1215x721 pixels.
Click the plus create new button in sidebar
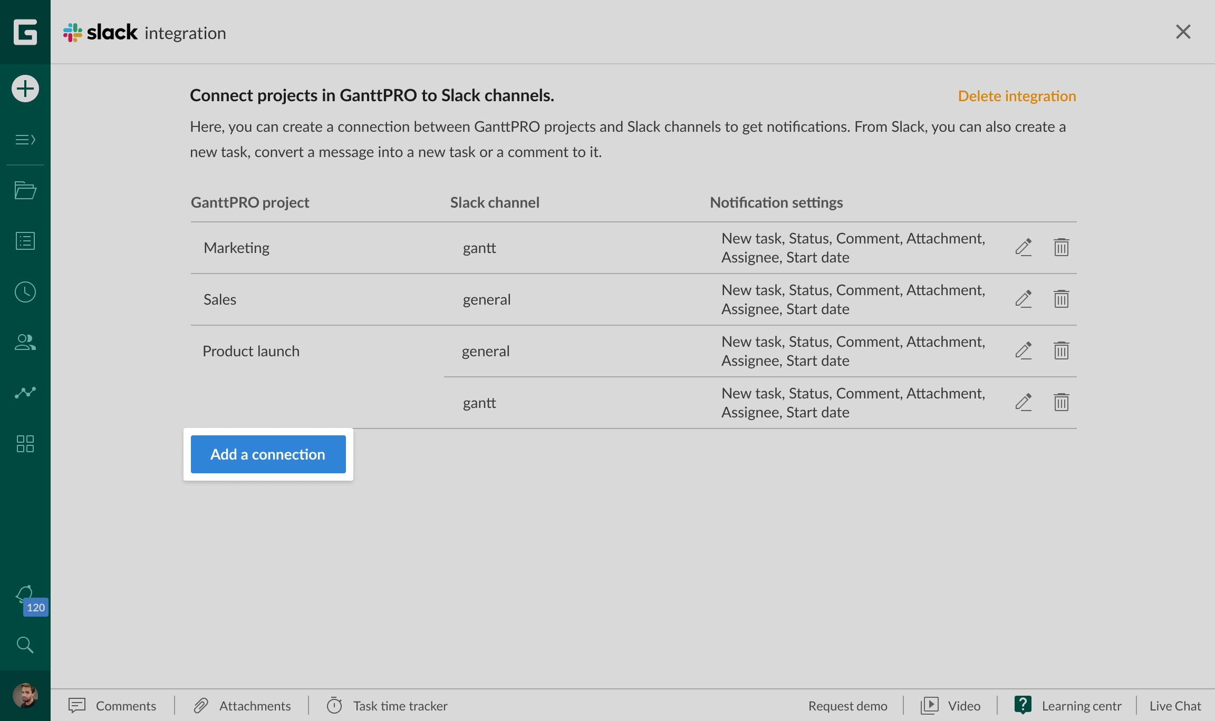coord(25,89)
